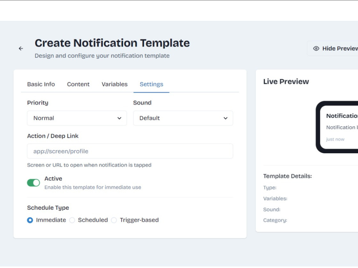Click the 'Enable this template for immediate use' text
This screenshot has height=268, width=358.
pos(93,187)
